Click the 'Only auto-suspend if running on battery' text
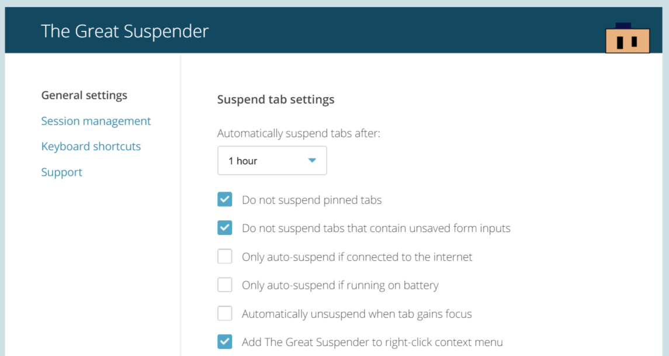This screenshot has width=669, height=356. coord(340,285)
